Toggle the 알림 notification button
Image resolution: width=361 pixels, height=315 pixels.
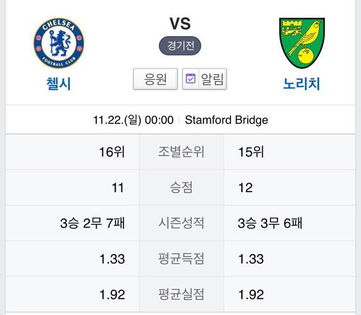(x=204, y=79)
